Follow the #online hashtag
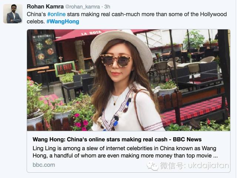237x178 pixels. [x=56, y=14]
